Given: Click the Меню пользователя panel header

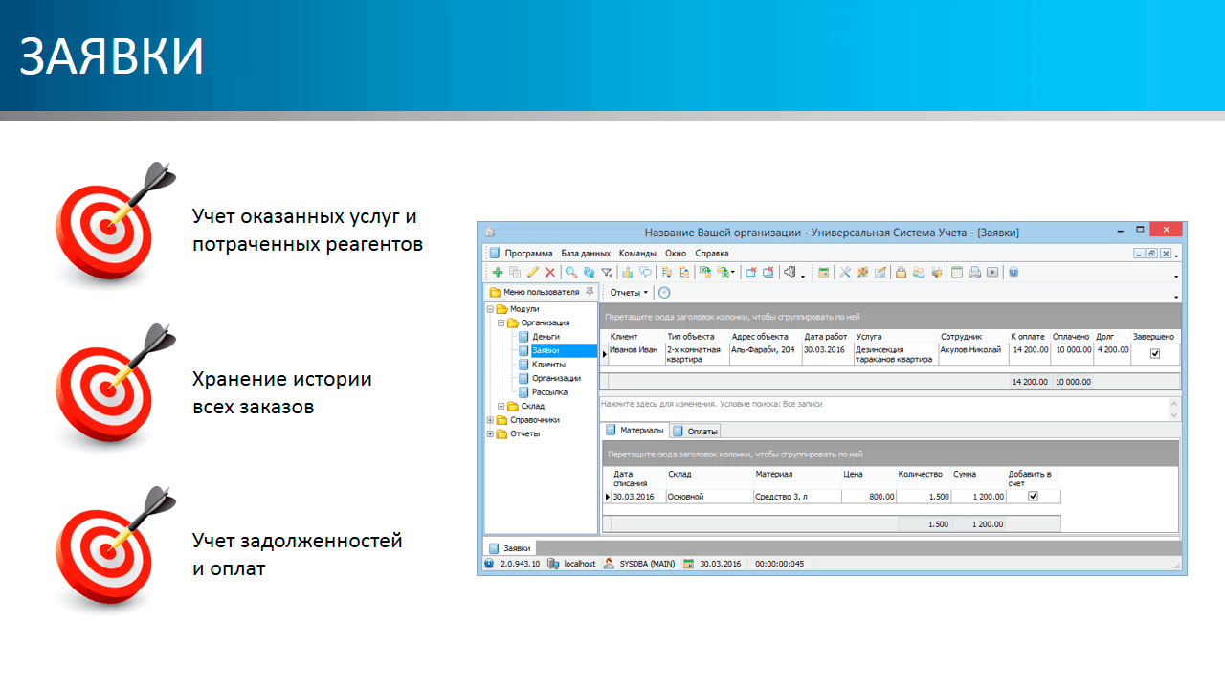Looking at the screenshot, I should click(x=541, y=292).
